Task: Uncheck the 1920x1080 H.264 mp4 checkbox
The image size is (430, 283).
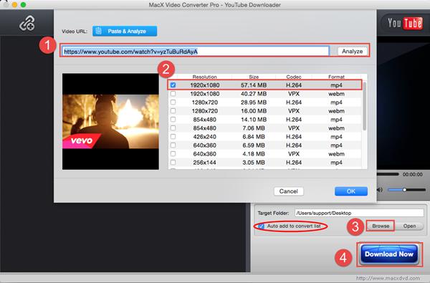Action: tap(173, 85)
